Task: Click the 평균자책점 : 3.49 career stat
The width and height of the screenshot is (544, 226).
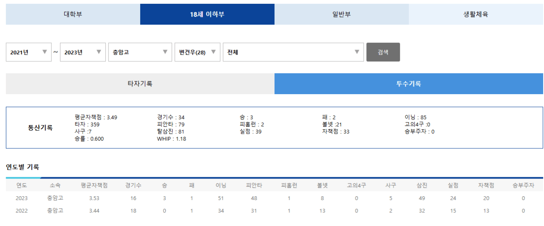Action: pos(96,117)
